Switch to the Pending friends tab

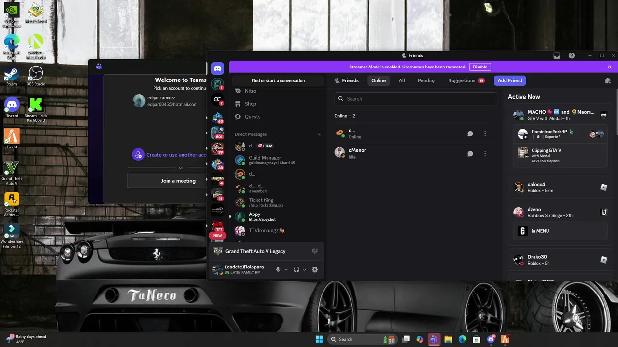(427, 80)
